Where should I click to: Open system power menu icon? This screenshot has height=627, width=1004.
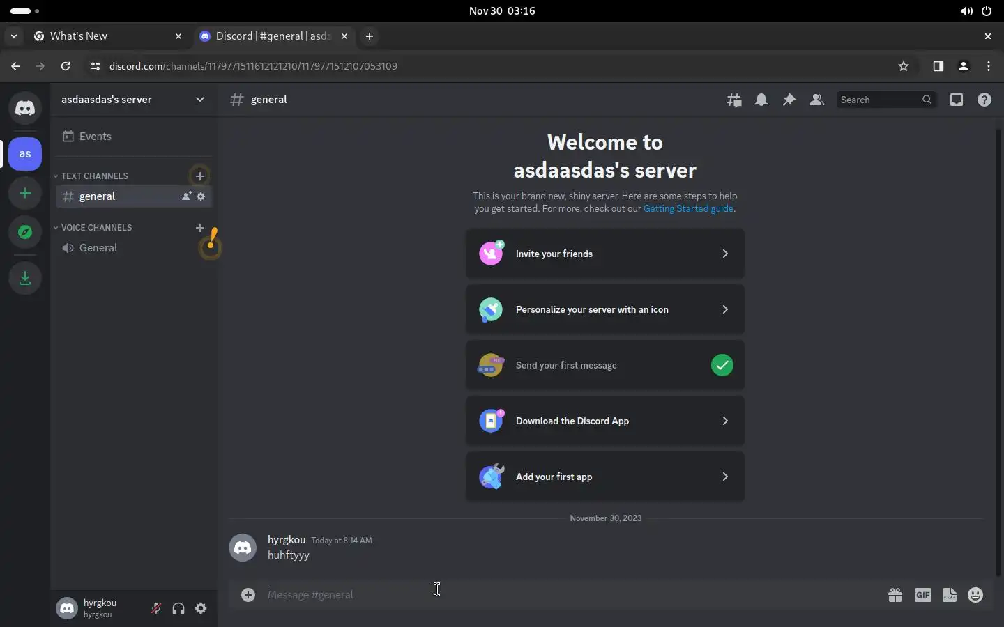click(987, 11)
